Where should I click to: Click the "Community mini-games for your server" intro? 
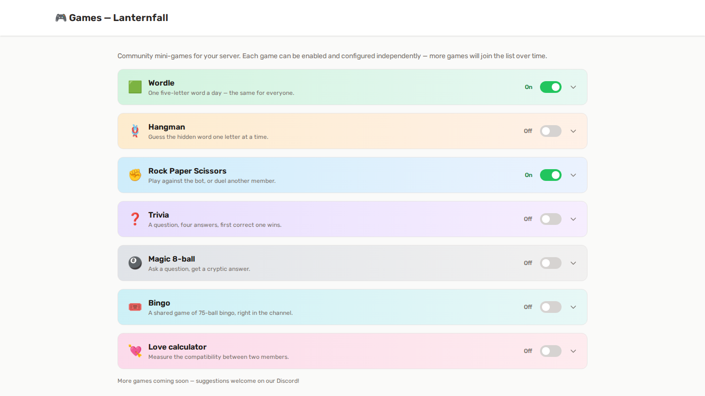pyautogui.click(x=332, y=56)
